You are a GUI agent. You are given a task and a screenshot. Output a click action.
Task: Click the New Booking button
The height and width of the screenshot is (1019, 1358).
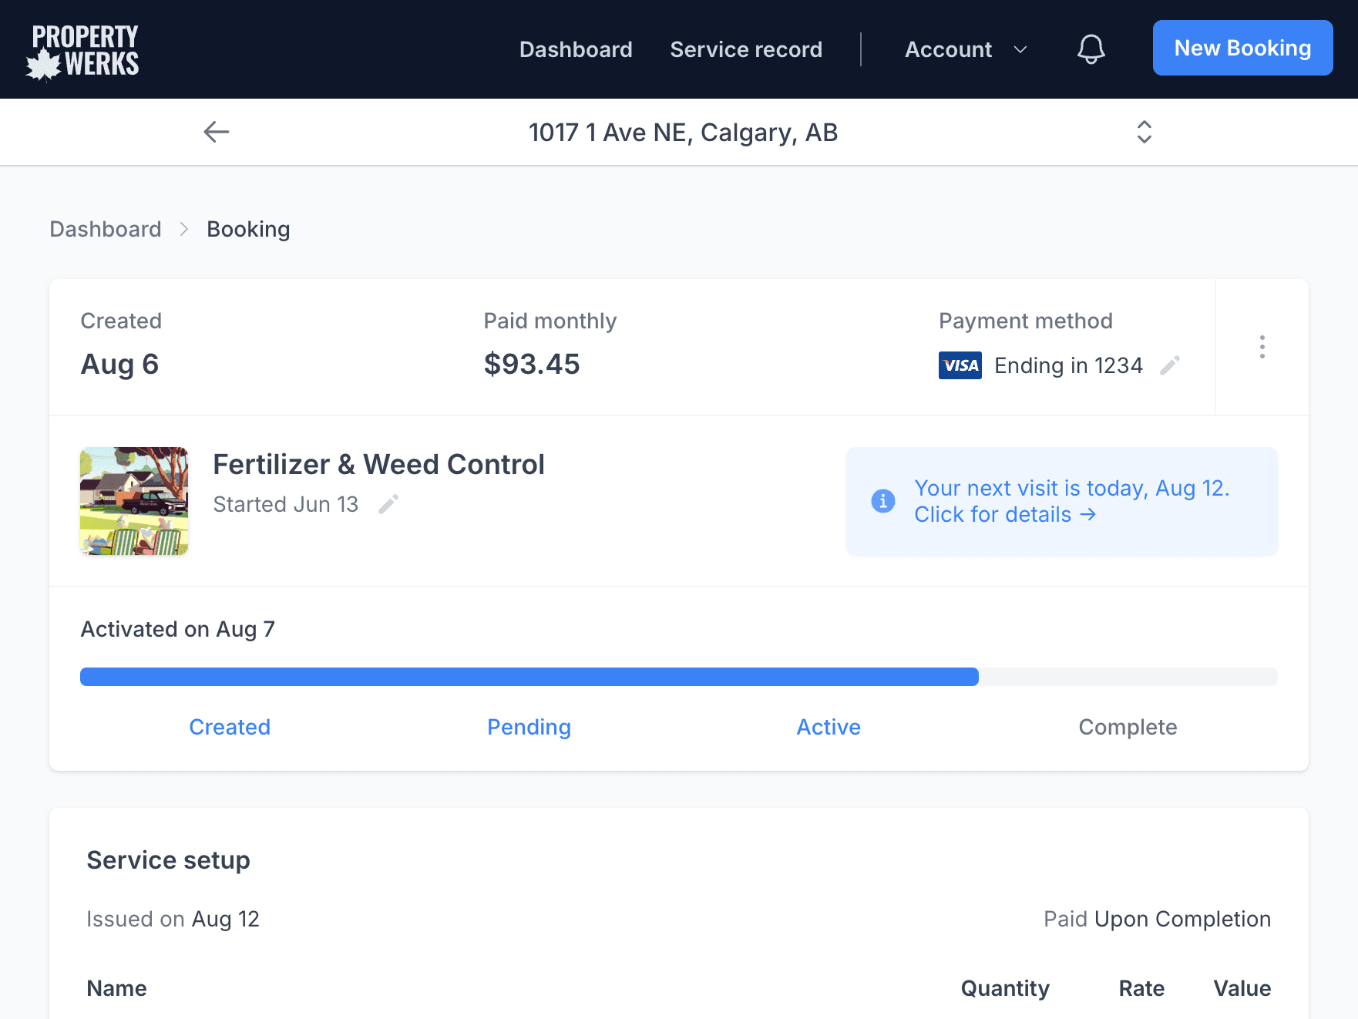tap(1242, 48)
